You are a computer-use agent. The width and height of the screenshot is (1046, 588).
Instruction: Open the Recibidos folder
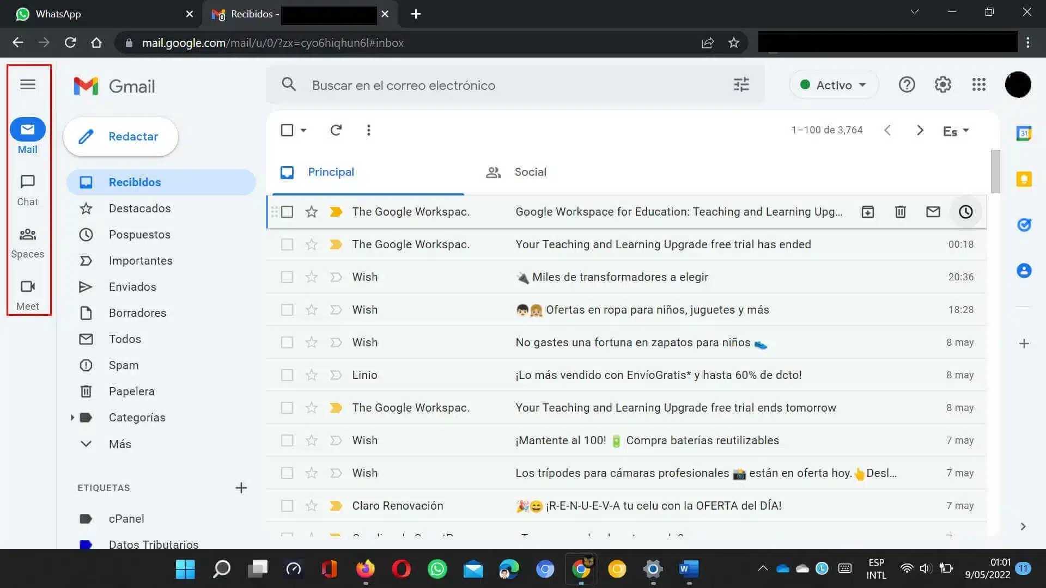(161, 182)
